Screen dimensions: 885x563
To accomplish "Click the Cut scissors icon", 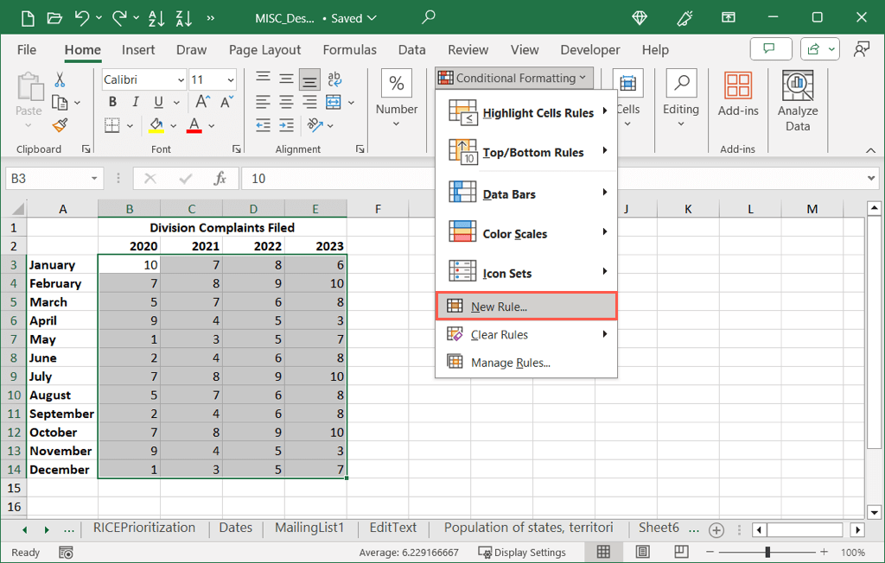I will 60,79.
